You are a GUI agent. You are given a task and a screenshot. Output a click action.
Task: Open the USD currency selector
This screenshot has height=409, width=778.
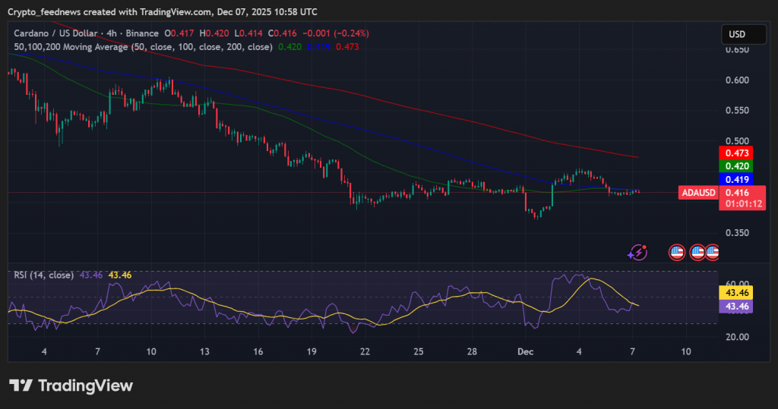pyautogui.click(x=736, y=34)
